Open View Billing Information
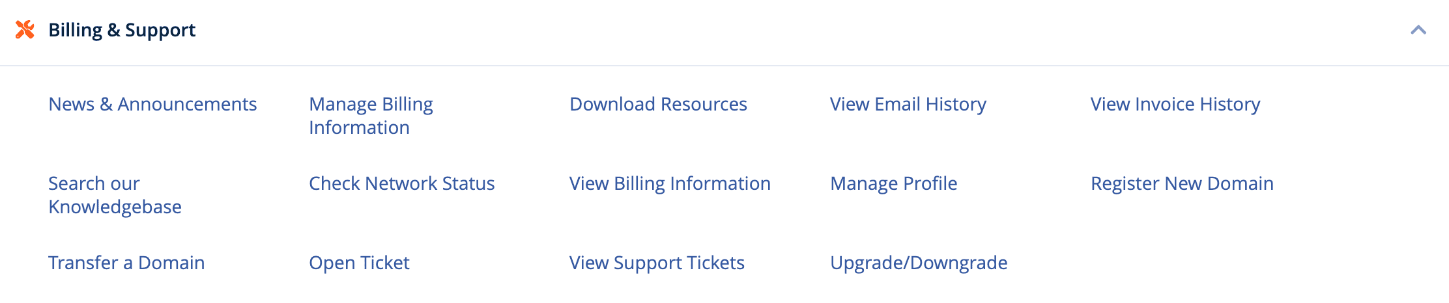1449x303 pixels. click(x=670, y=183)
